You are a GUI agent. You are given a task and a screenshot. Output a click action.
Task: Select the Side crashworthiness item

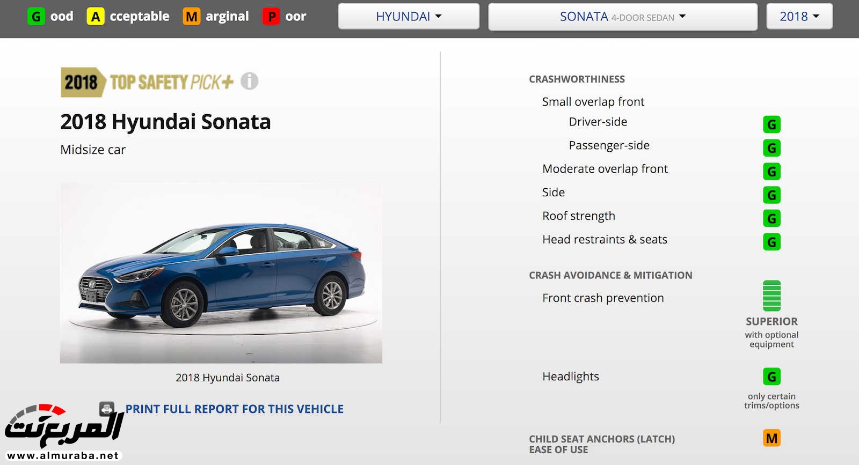tap(554, 193)
